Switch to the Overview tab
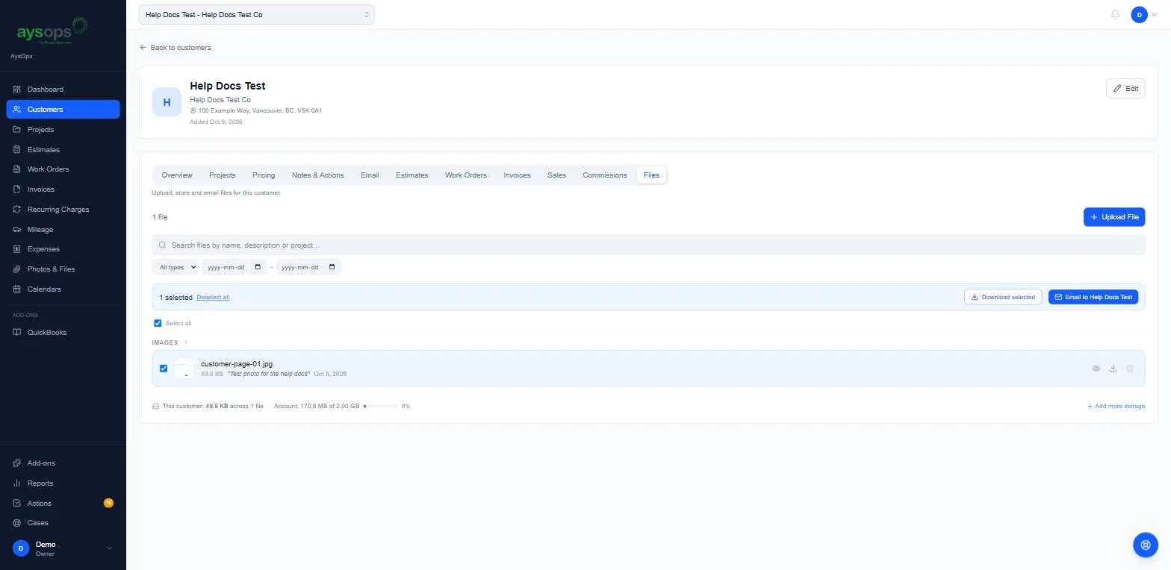1171x570 pixels. pyautogui.click(x=177, y=175)
